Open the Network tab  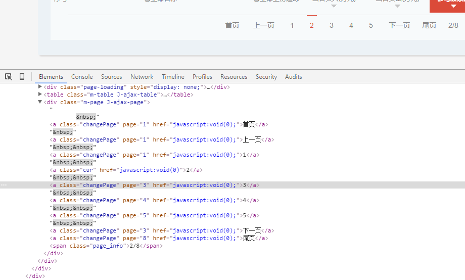pyautogui.click(x=142, y=77)
